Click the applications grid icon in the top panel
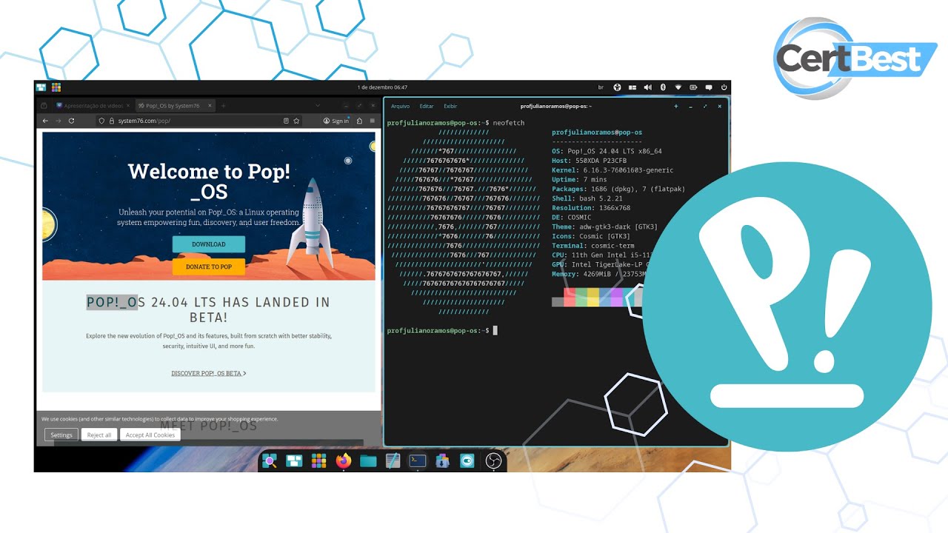Image resolution: width=948 pixels, height=533 pixels. (x=56, y=87)
